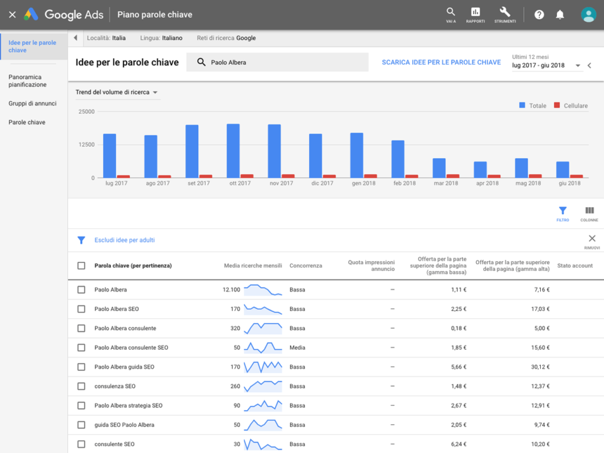
Task: Check the box for Paolo Albera consulente SEO
Action: [81, 347]
